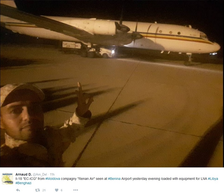Click the like count 6
Image resolution: width=224 pixels, height=193 pixels.
[61, 190]
